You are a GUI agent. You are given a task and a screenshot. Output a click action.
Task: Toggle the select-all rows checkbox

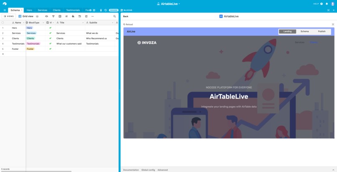click(3, 22)
